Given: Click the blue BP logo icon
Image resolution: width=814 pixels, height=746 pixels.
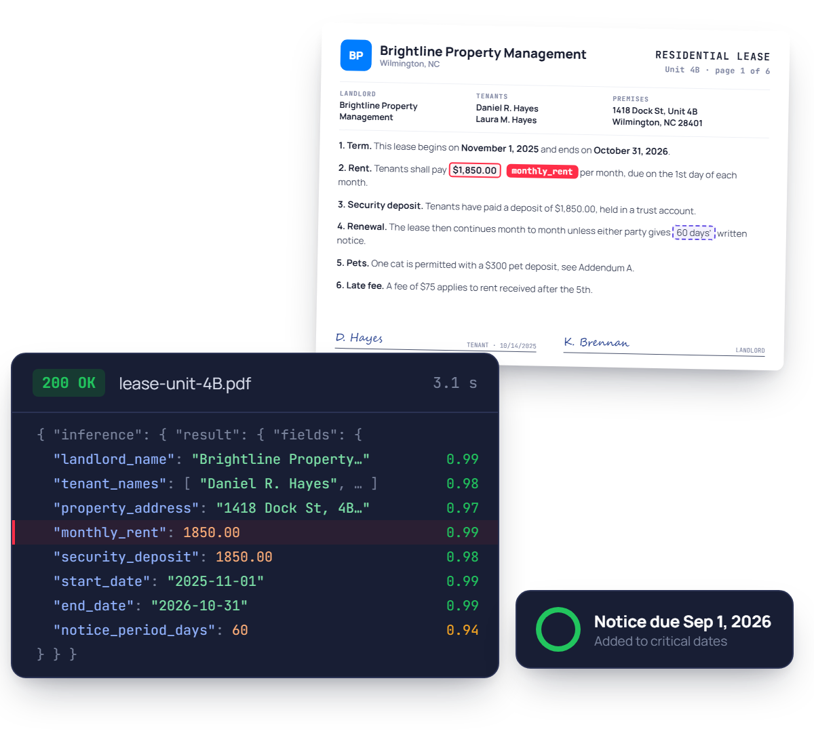Looking at the screenshot, I should pyautogui.click(x=356, y=56).
